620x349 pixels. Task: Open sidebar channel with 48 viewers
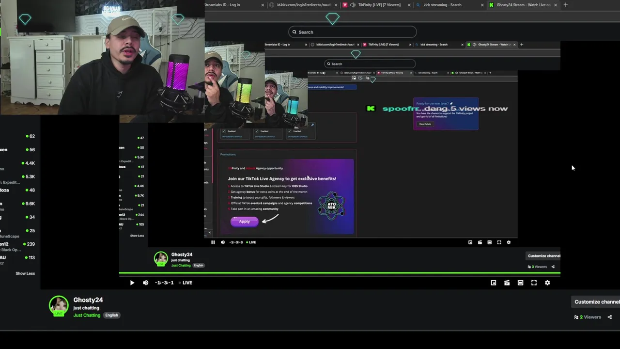pos(17,190)
